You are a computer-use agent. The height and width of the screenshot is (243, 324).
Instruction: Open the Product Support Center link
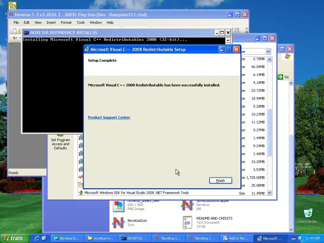[x=109, y=117]
